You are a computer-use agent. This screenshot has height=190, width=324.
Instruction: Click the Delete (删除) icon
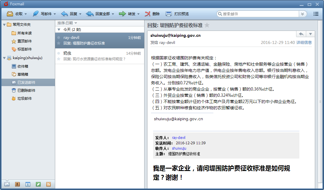[x=148, y=14]
